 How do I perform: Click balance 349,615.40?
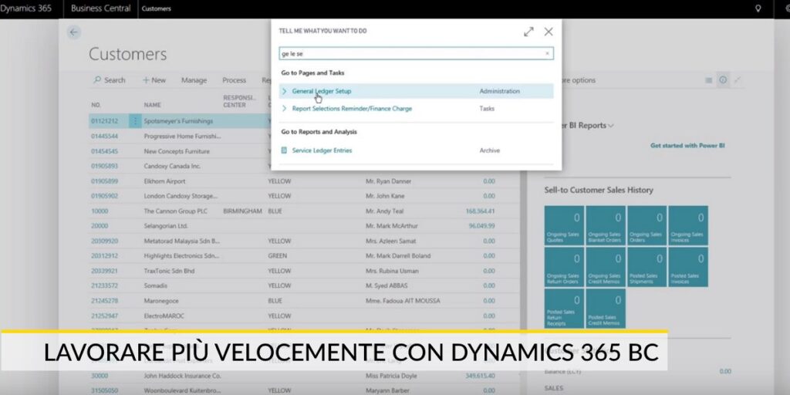click(x=480, y=376)
